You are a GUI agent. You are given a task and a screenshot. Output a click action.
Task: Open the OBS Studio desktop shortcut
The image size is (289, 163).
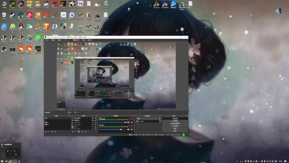[4, 50]
